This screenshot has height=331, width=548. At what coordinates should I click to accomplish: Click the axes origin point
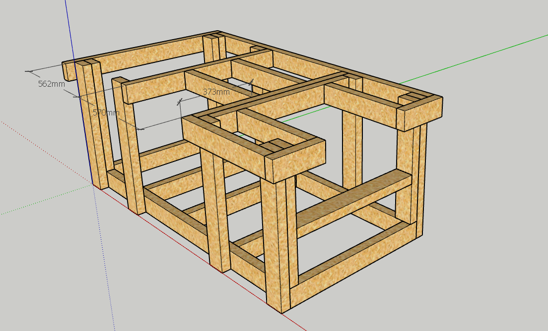[x=93, y=183]
